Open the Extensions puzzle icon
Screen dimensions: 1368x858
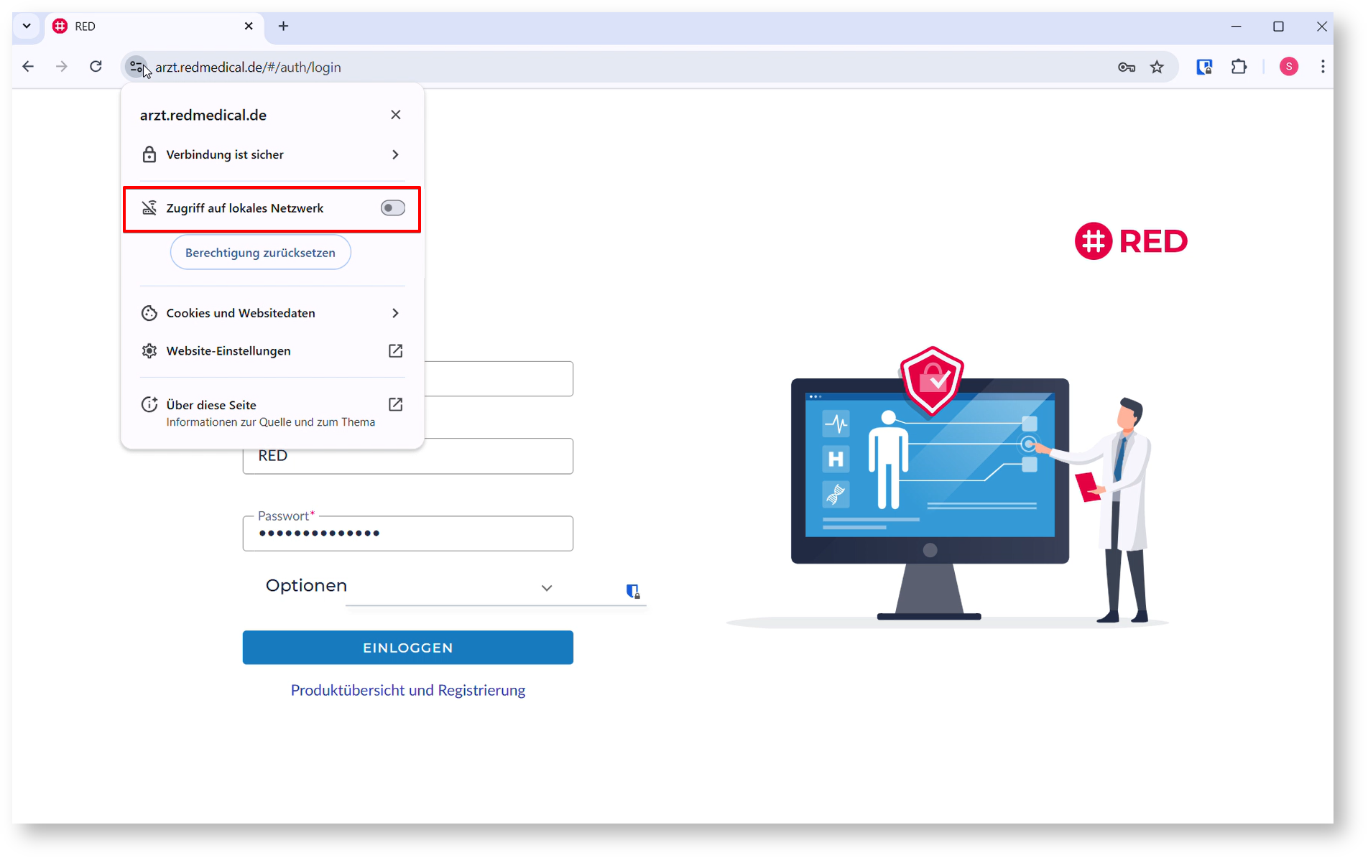[1239, 67]
